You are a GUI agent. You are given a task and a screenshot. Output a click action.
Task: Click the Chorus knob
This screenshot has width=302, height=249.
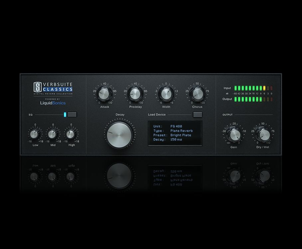tap(197, 94)
